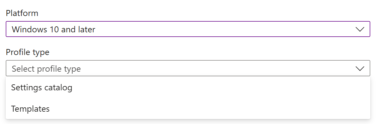
Task: Click the Profile type field label
Action: 27,52
